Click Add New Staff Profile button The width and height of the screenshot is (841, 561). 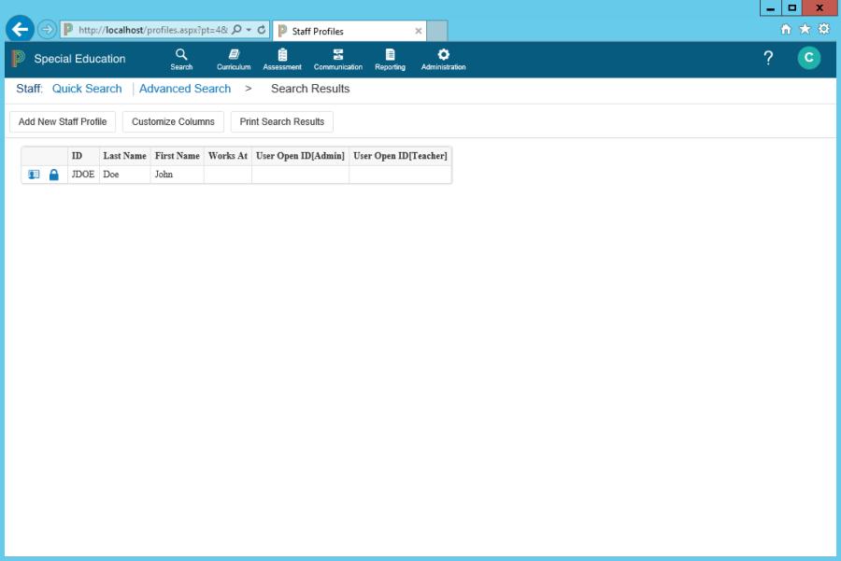(63, 122)
